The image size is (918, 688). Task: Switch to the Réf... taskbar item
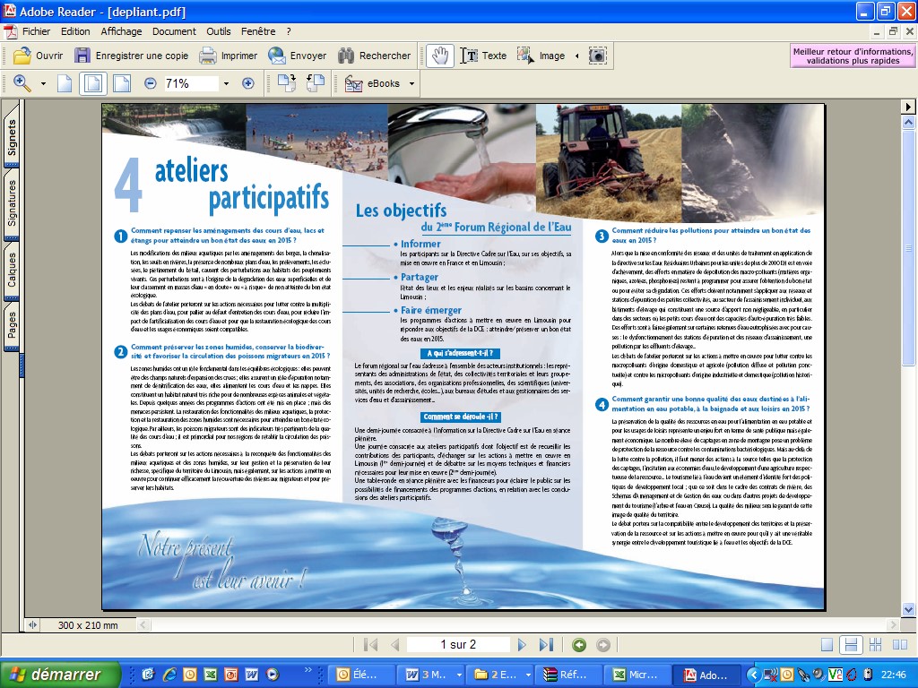pyautogui.click(x=570, y=675)
